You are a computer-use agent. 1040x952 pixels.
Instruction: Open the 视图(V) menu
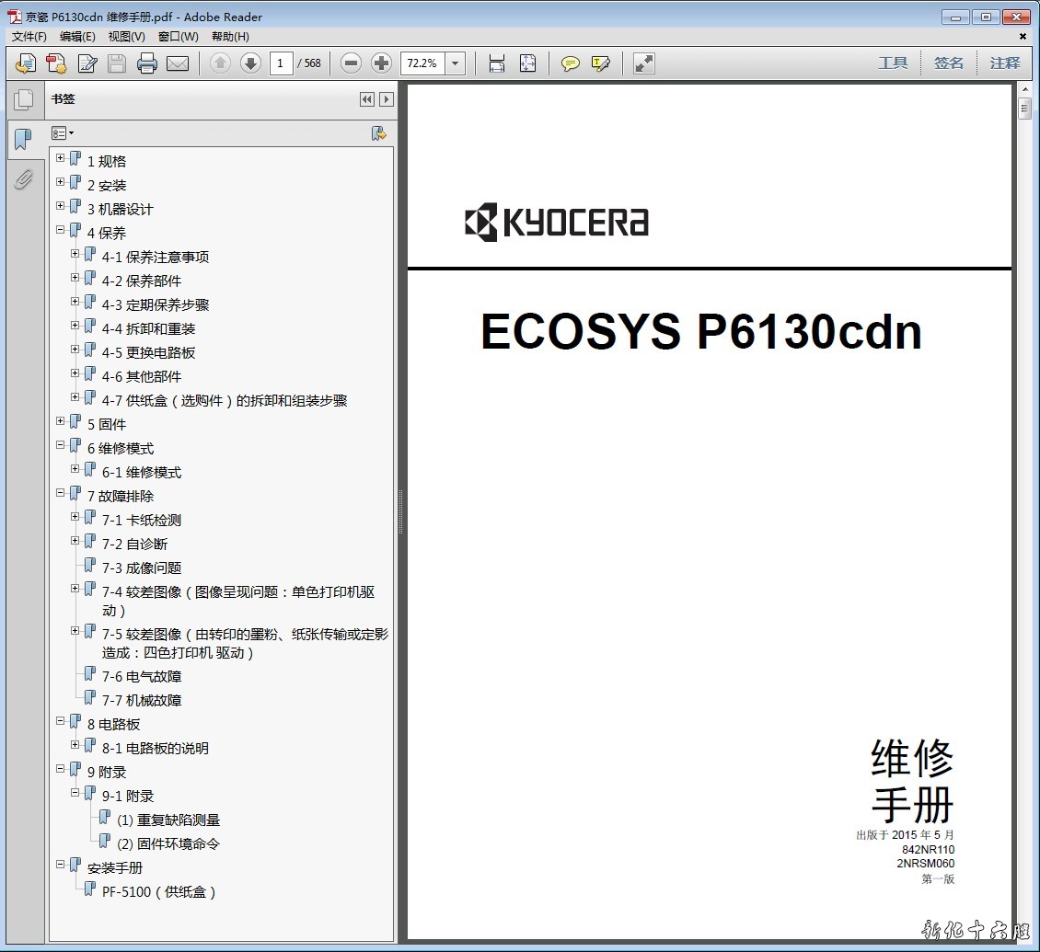pyautogui.click(x=126, y=37)
